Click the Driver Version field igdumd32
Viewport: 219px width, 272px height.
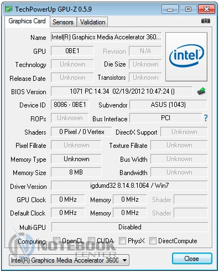(129, 186)
